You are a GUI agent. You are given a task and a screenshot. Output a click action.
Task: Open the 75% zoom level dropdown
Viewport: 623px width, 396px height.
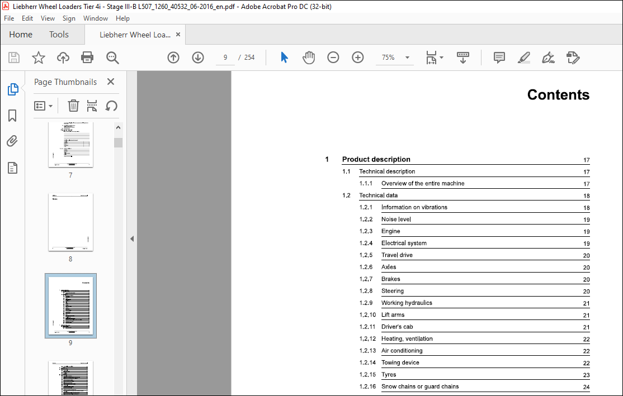407,58
